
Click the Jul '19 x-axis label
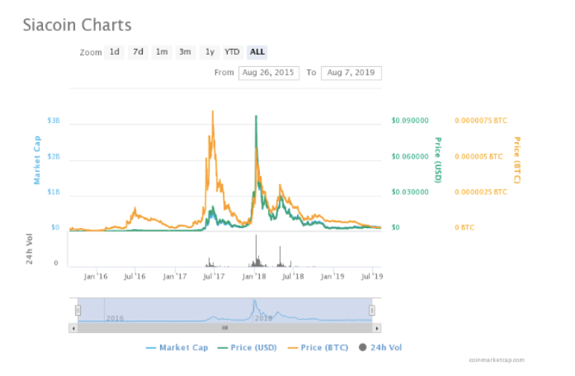tap(372, 276)
